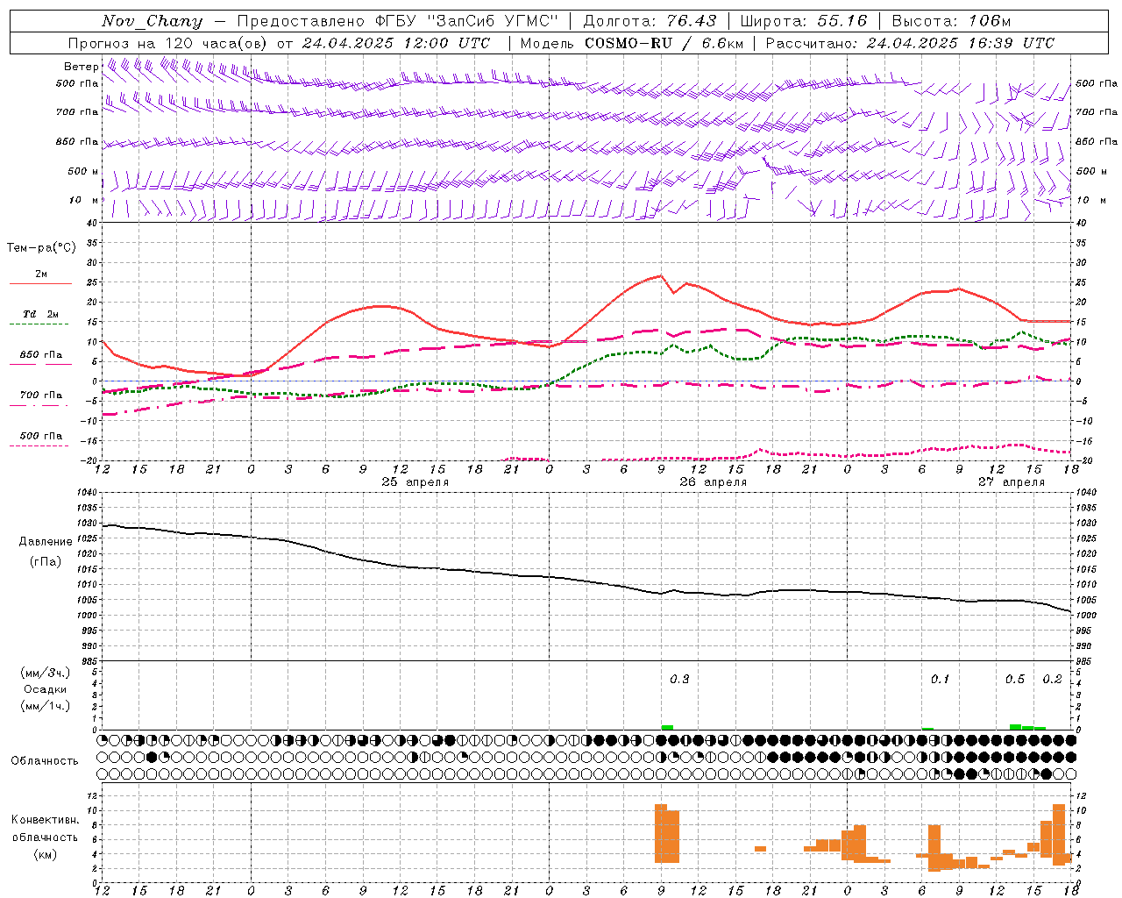This screenshot has width=1122, height=898.
Task: Click the precipitation value 0.5
Action: 1015,680
